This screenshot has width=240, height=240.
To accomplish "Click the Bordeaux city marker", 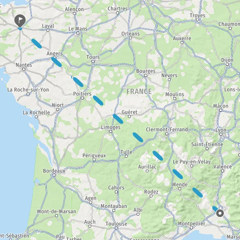I will click(x=54, y=175).
